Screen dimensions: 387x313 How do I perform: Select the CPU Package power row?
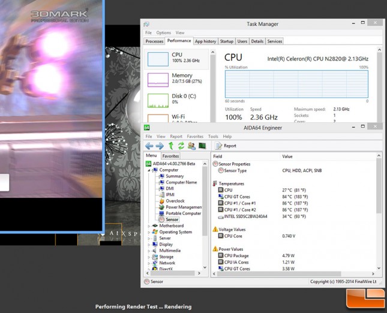tap(256, 255)
